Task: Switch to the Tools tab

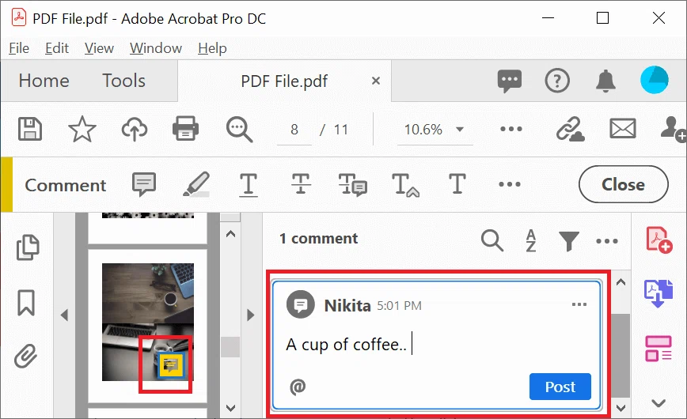Action: pyautogui.click(x=124, y=81)
